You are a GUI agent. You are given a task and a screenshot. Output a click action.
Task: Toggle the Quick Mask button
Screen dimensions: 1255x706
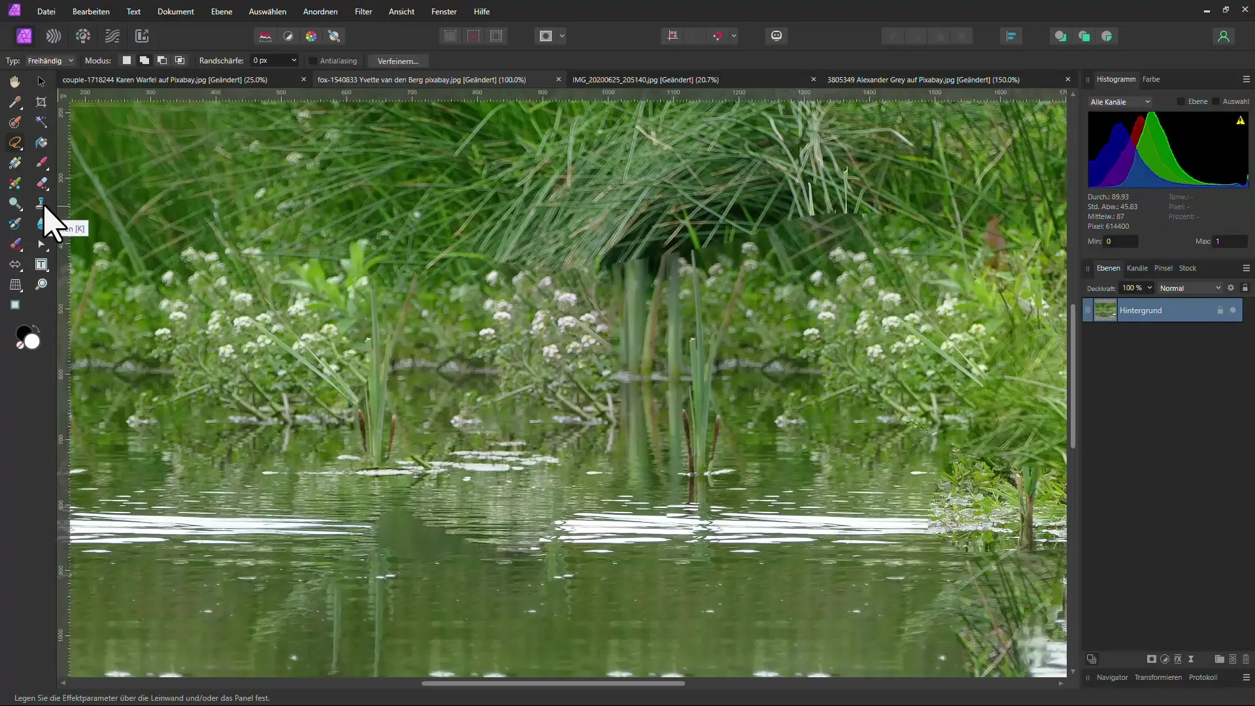546,36
